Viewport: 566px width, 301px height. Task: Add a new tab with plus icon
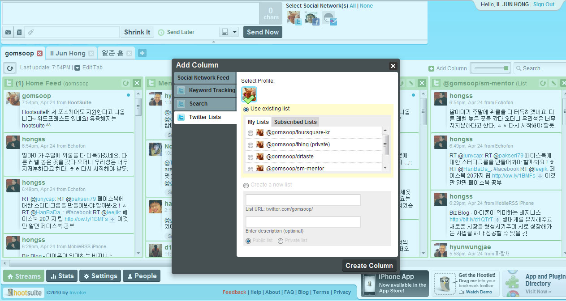(x=142, y=53)
